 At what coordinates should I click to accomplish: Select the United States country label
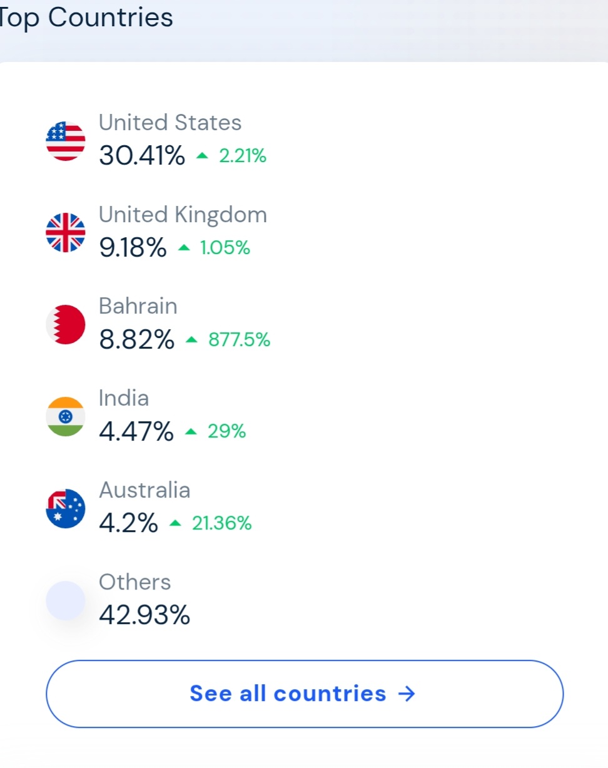[x=170, y=123]
